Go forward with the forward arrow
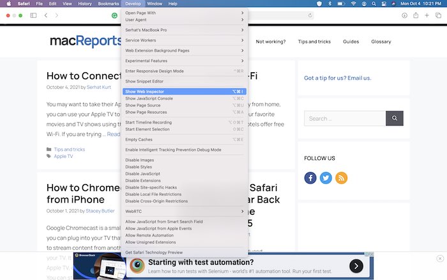The width and height of the screenshot is (447, 280). pyautogui.click(x=56, y=15)
